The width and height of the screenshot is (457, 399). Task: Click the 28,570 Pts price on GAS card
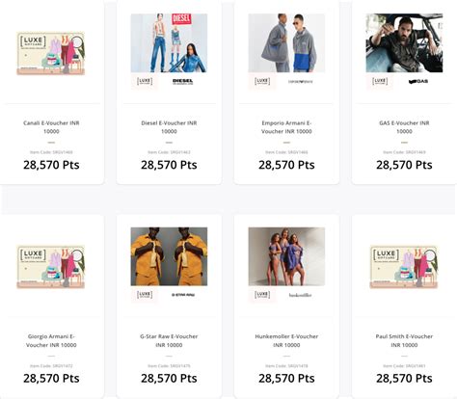click(404, 165)
